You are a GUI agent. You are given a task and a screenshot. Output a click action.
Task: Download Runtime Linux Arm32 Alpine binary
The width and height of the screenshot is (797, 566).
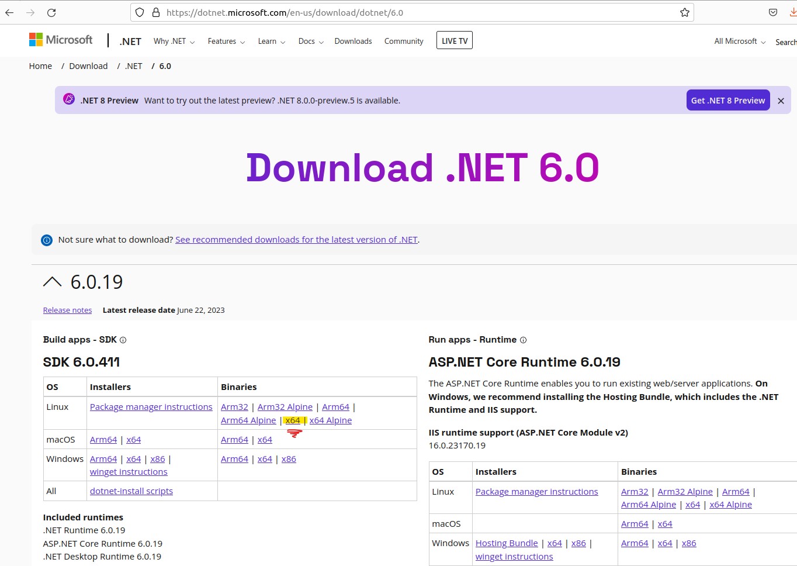685,492
